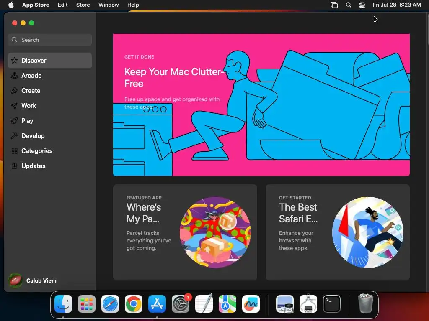Switch to the Play section
429x321 pixels.
point(50,121)
